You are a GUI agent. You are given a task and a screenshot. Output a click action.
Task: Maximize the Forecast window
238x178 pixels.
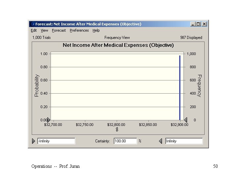point(198,24)
